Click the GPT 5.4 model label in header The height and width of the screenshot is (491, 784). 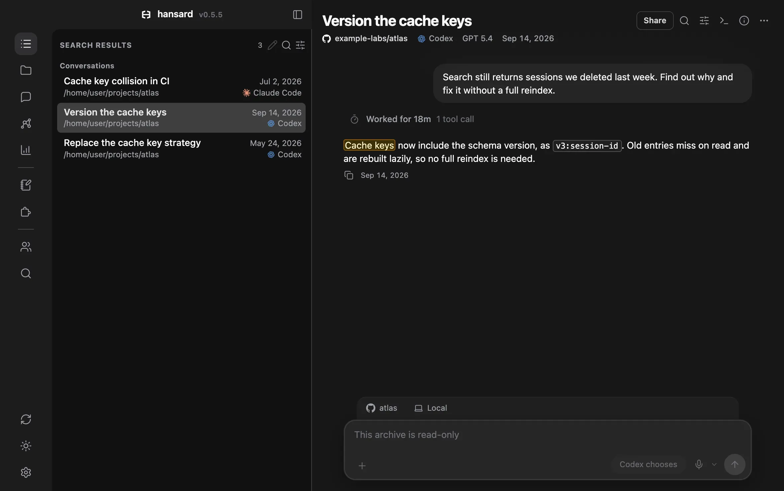(477, 38)
